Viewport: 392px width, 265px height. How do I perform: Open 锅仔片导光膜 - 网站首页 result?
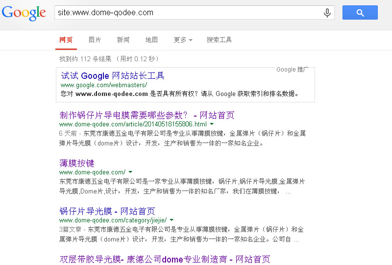pyautogui.click(x=107, y=211)
